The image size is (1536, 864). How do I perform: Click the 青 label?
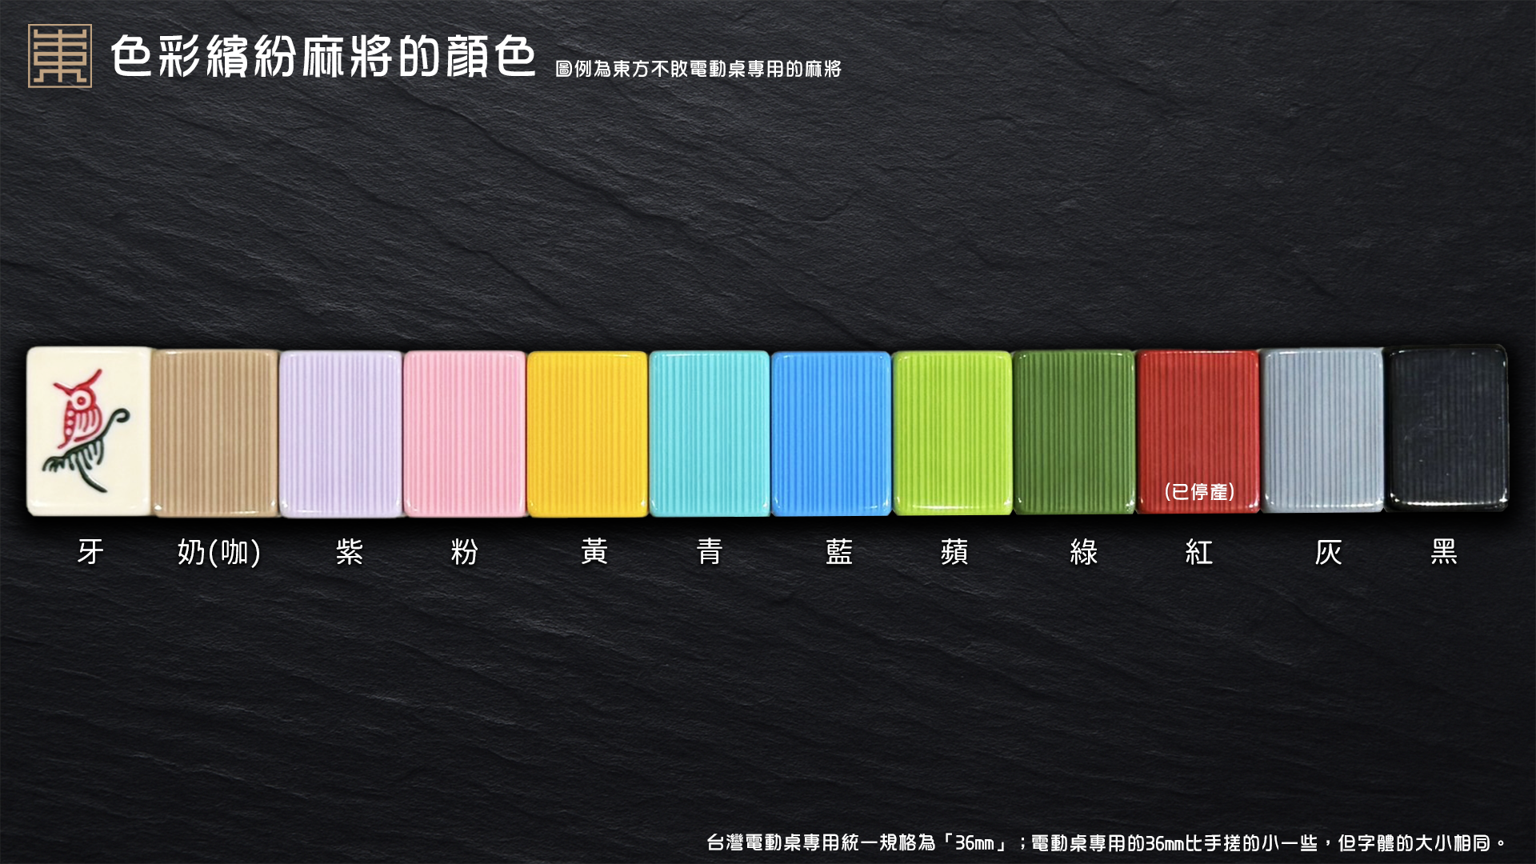(x=710, y=551)
